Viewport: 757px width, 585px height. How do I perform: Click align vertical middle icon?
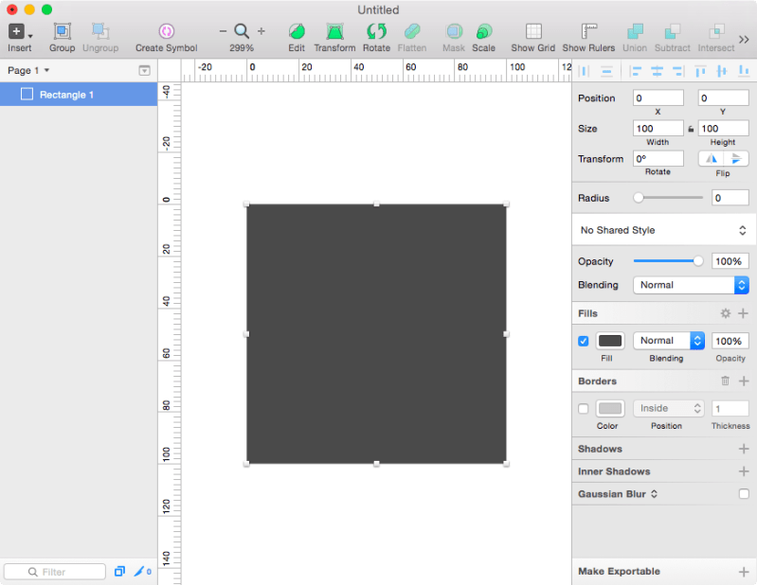(722, 71)
